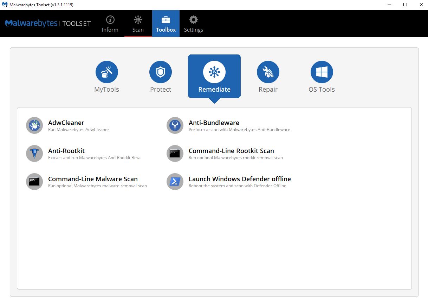
Task: Click the Anti-Bundleware icon
Action: (x=175, y=125)
